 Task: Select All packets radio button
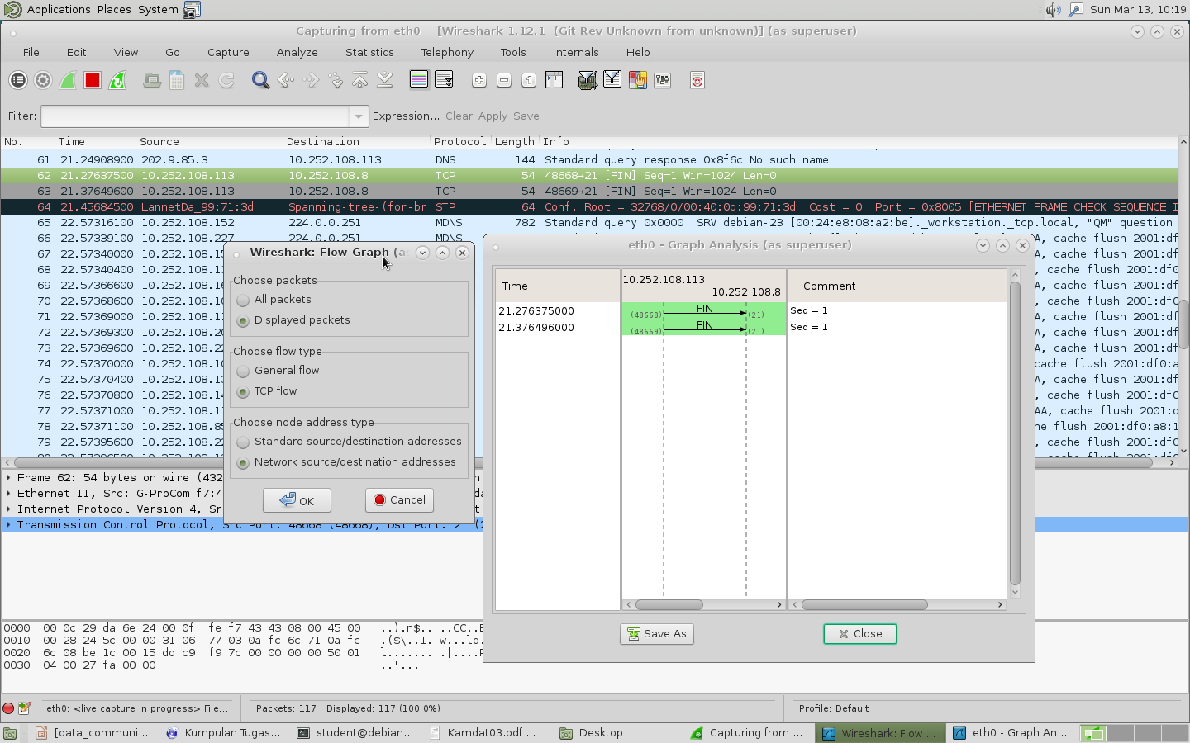coord(243,300)
